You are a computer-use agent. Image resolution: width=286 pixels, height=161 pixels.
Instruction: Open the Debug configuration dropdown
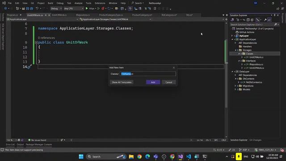[56, 8]
